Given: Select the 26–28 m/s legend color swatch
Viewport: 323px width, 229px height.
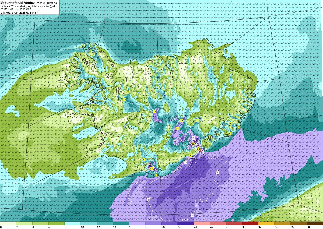Looking at the screenshot, I should point(218,223).
